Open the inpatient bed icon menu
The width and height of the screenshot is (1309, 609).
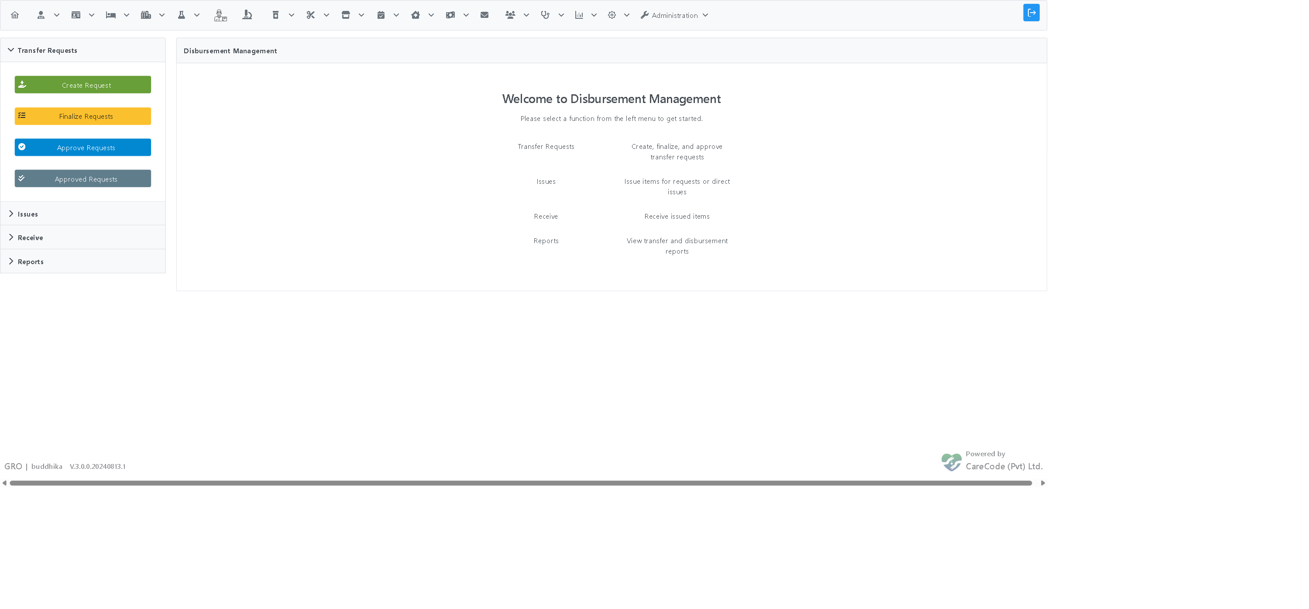click(x=111, y=15)
